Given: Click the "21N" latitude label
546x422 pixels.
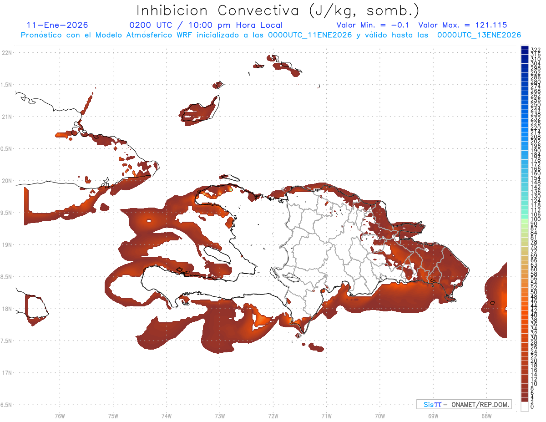Looking at the screenshot, I should (x=7, y=117).
